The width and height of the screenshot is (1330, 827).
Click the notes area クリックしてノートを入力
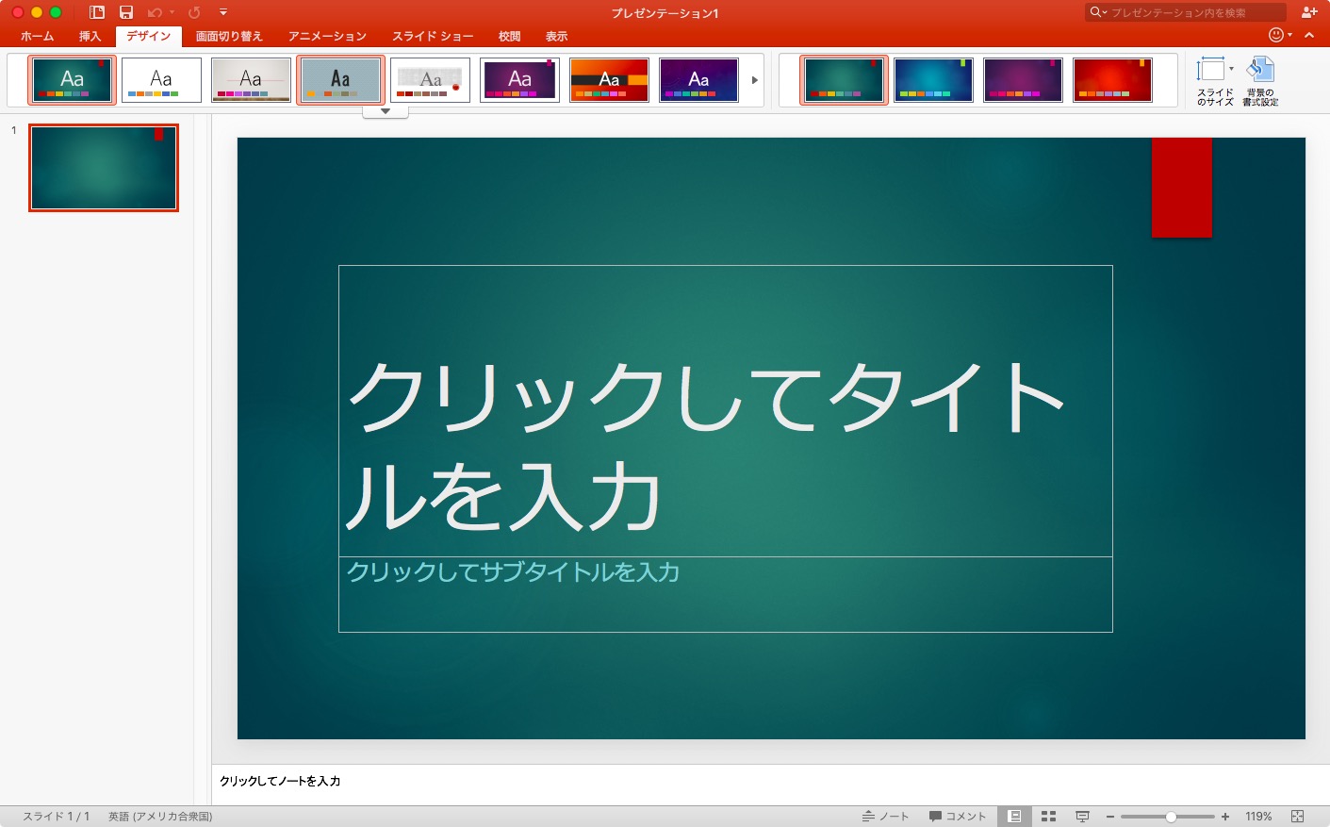pos(280,781)
